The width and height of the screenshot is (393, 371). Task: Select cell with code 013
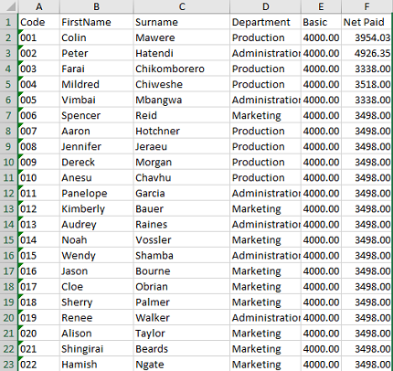(x=39, y=224)
